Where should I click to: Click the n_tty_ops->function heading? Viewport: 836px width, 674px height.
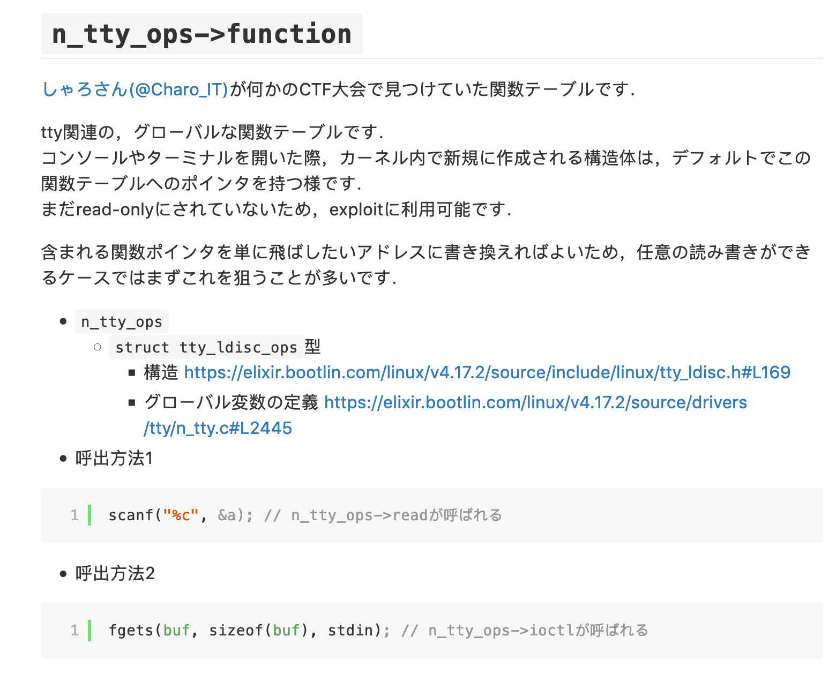click(x=201, y=34)
